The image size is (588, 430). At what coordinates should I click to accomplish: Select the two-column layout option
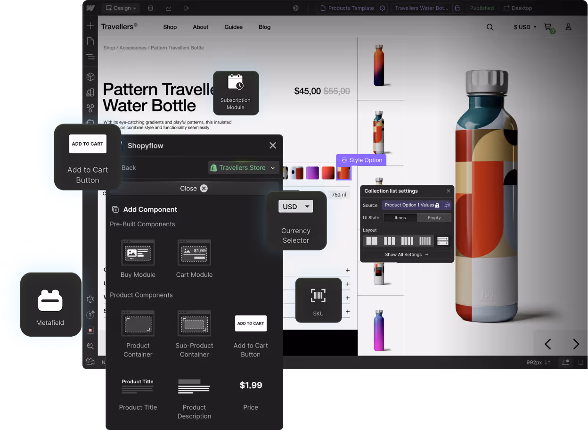point(372,241)
